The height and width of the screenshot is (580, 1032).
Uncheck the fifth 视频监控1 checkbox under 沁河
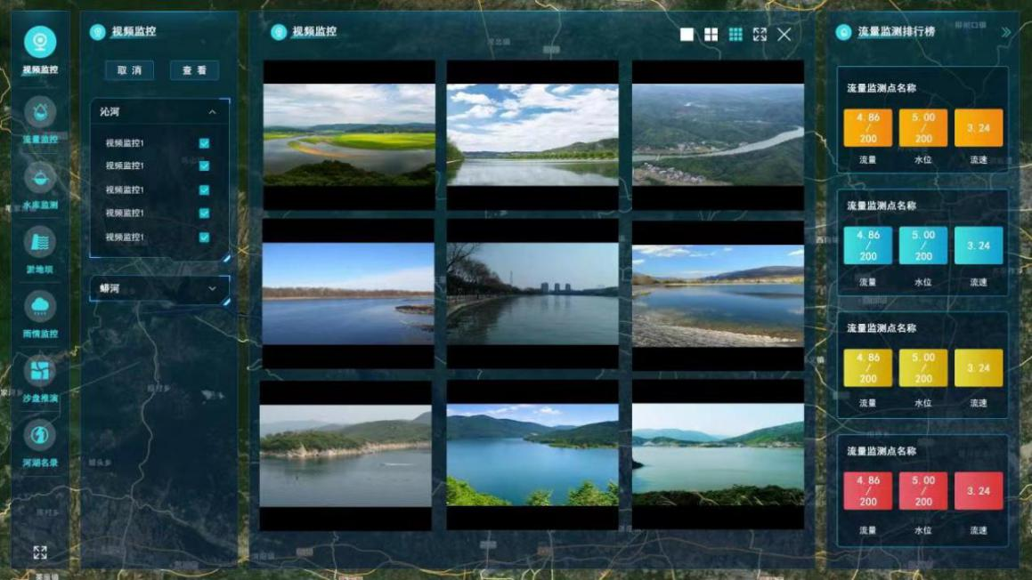(204, 238)
